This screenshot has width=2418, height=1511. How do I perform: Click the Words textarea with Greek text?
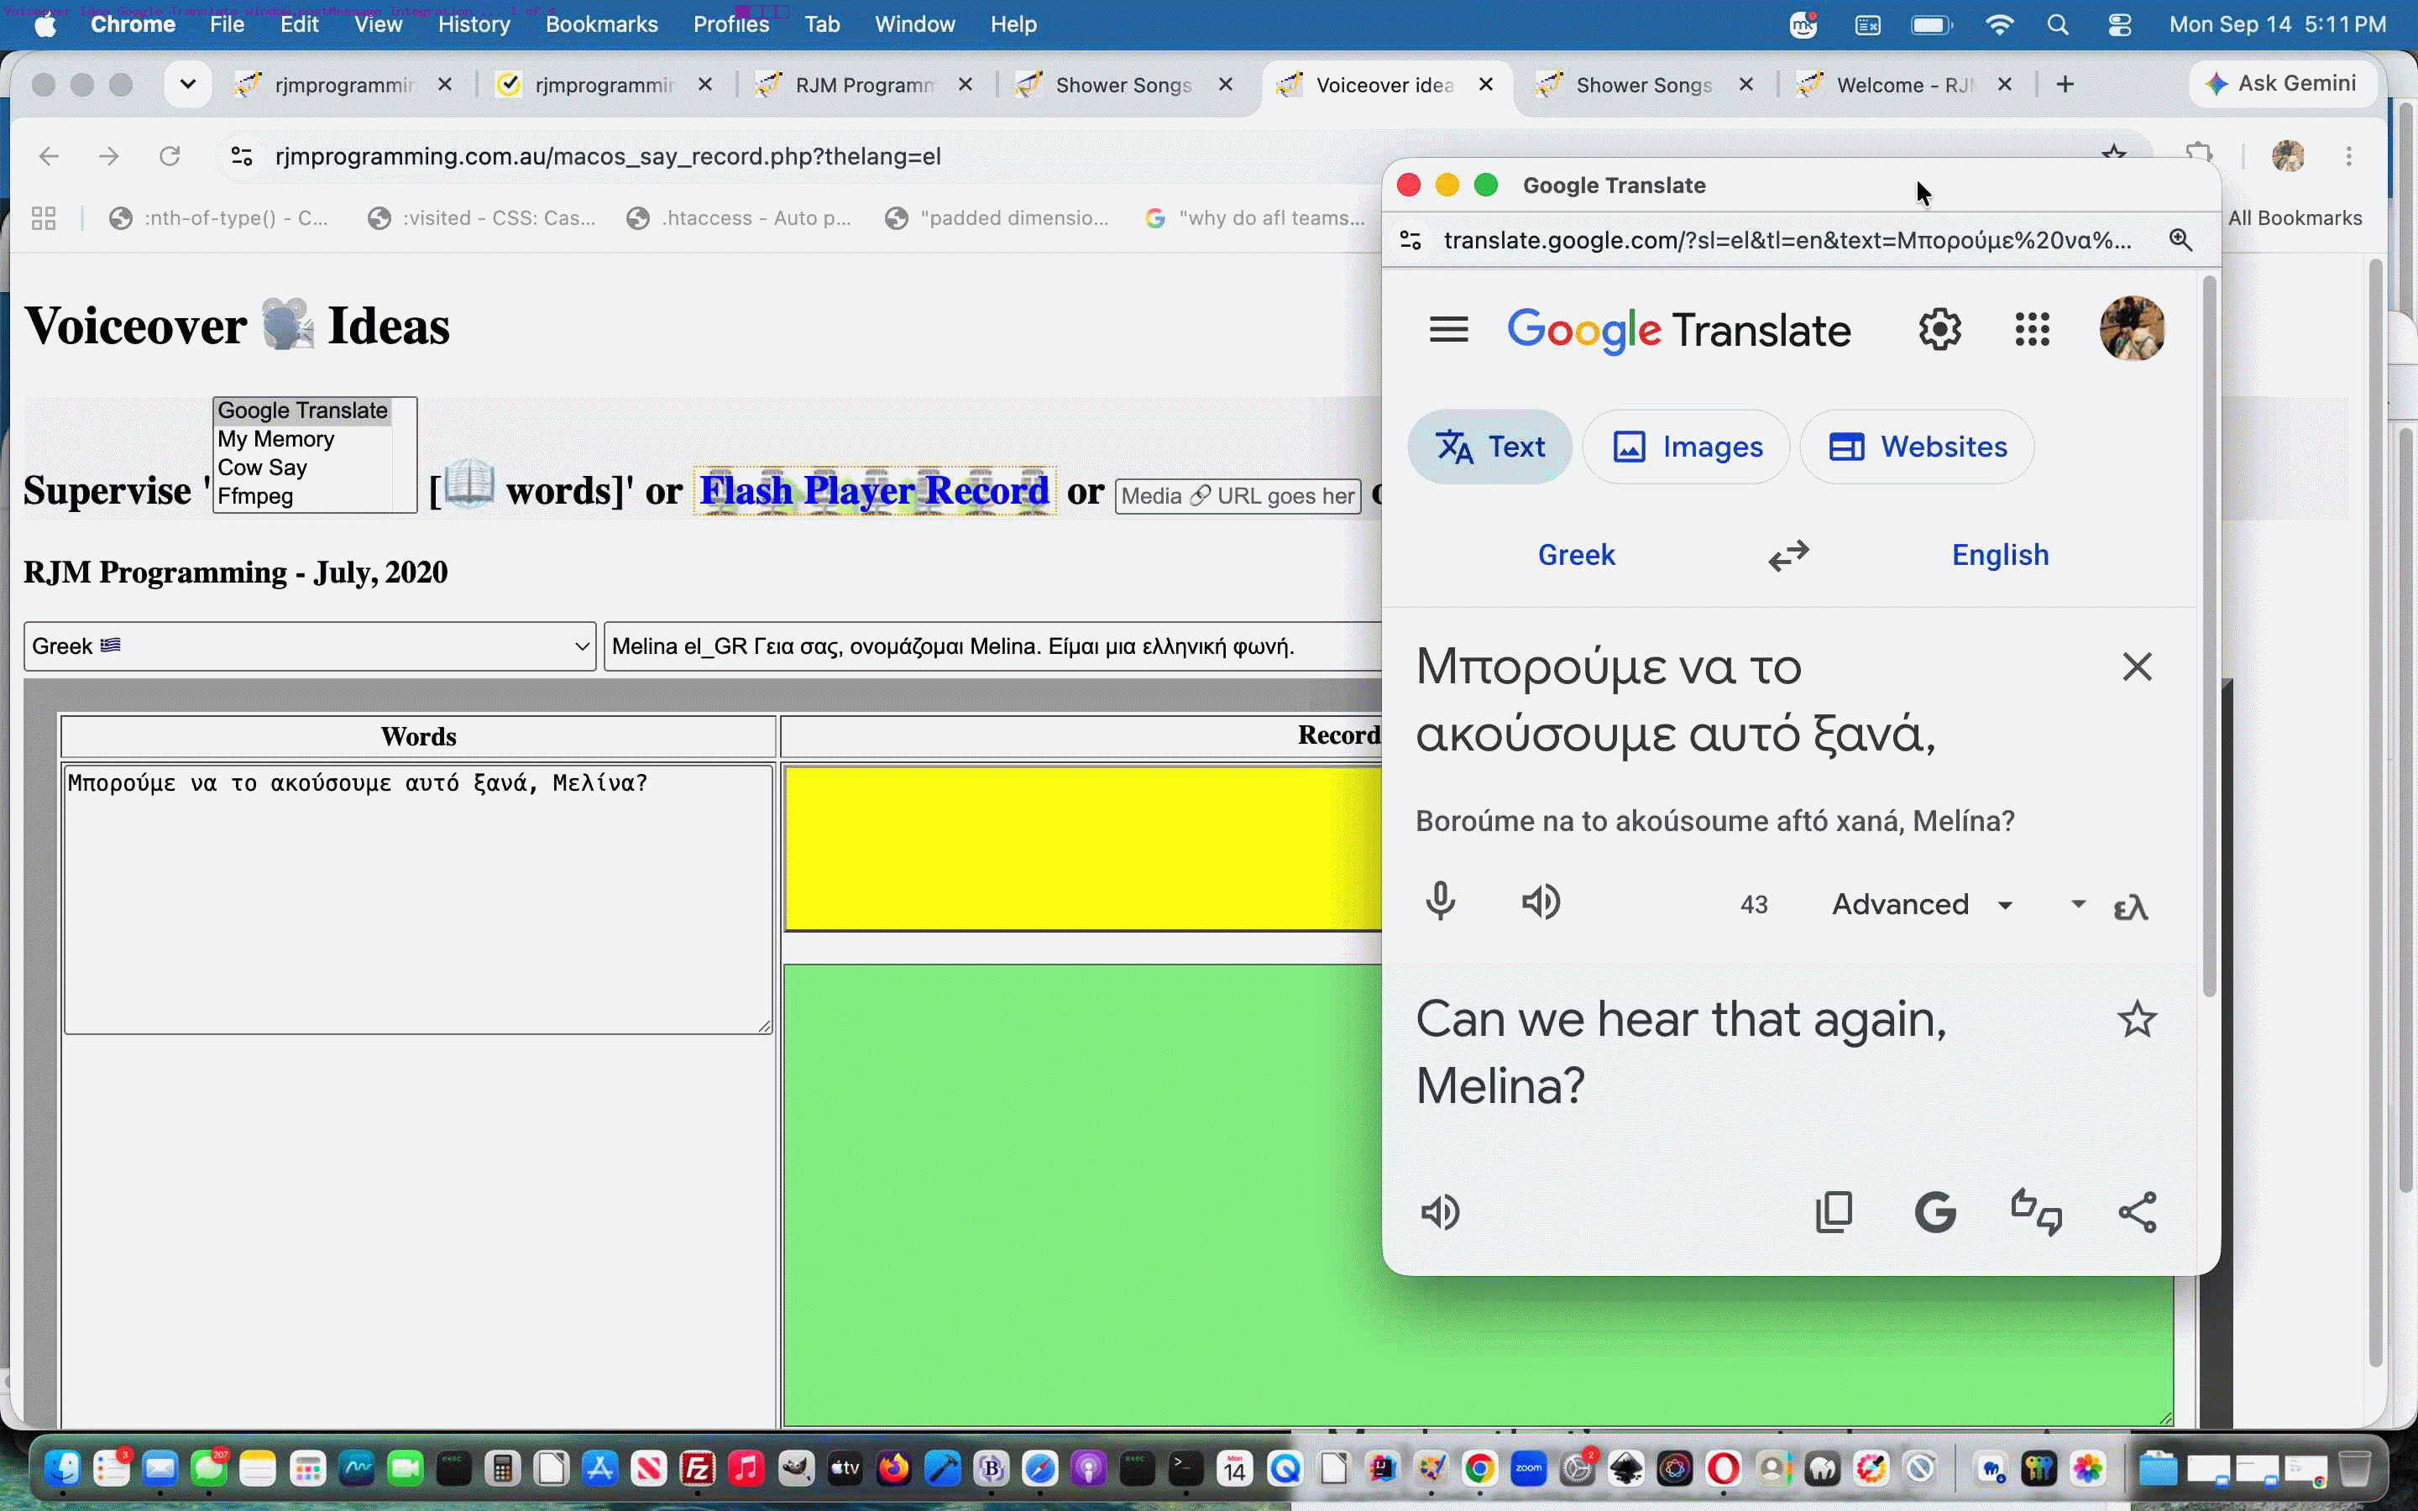point(417,899)
